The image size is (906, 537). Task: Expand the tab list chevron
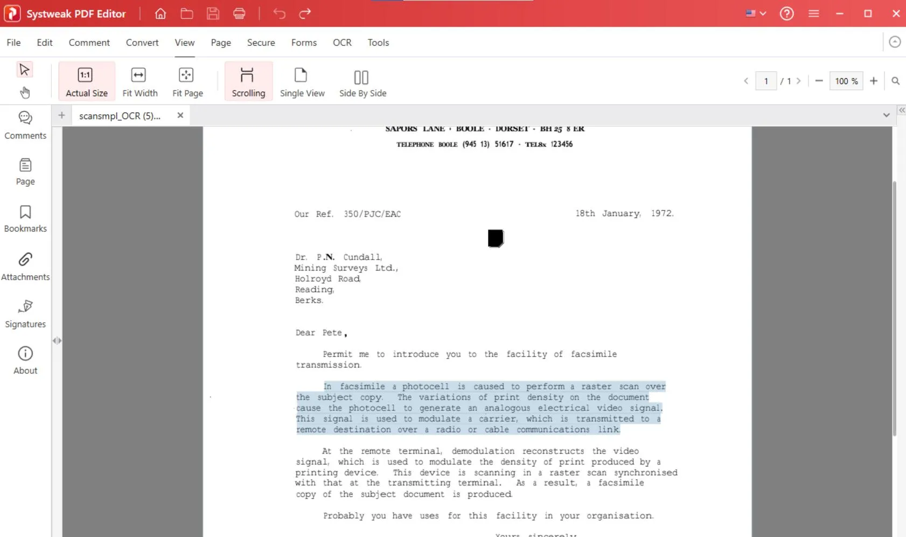pos(886,115)
